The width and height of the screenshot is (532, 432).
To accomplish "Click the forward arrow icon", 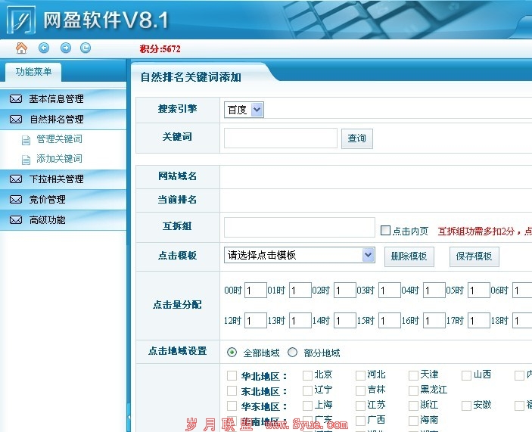I will 66,48.
